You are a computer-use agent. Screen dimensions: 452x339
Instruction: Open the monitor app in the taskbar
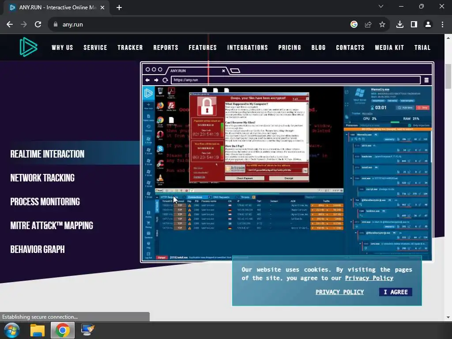88,330
